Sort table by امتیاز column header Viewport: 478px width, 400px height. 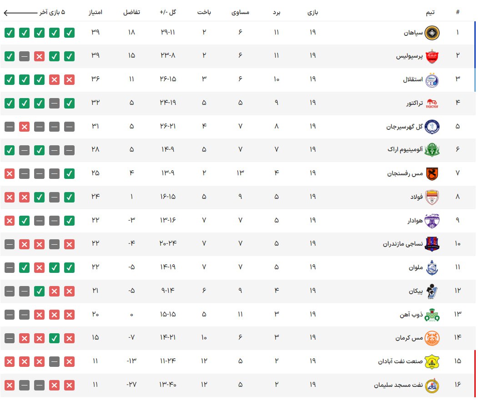click(x=96, y=12)
